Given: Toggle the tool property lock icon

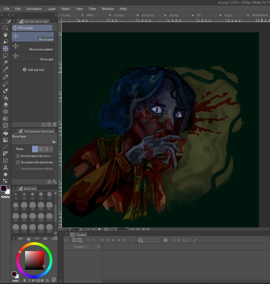Looking at the screenshot, I should [x=54, y=141].
